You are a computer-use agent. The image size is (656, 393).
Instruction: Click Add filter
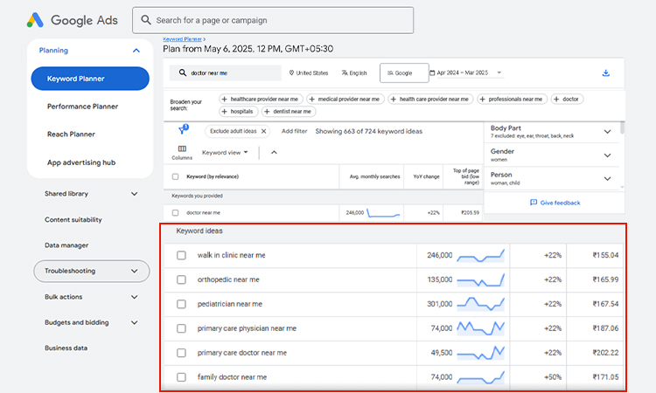[295, 131]
